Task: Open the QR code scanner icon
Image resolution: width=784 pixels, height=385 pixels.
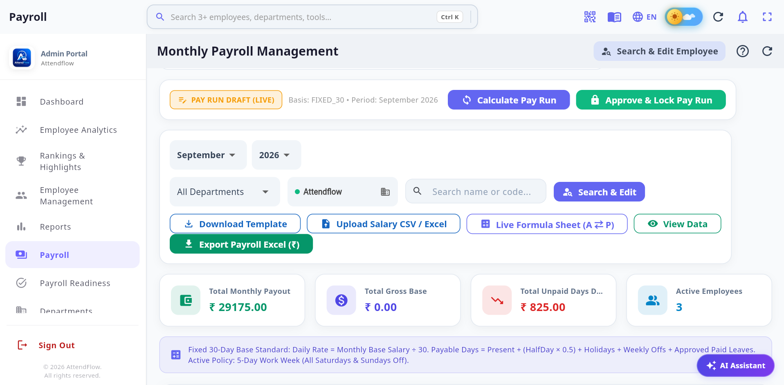Action: [x=590, y=17]
